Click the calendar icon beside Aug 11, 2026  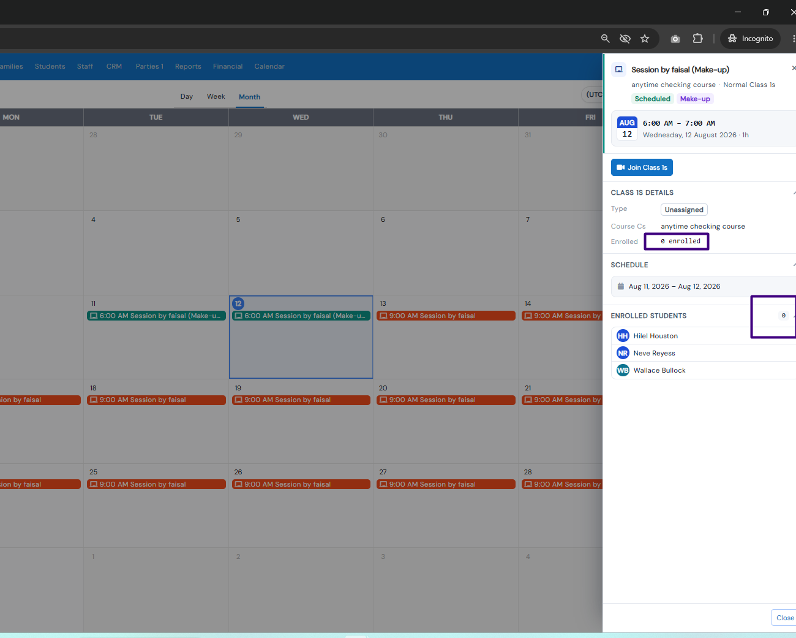620,286
